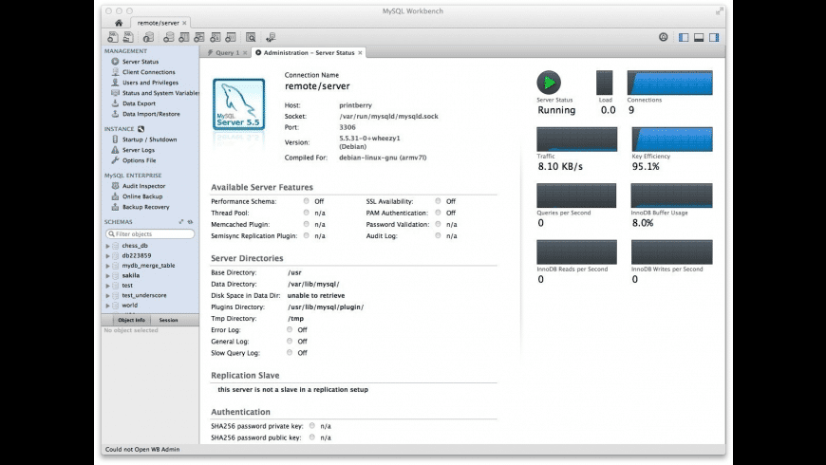Click the Connections graph
Viewport: 826px width, 465px height.
(x=669, y=83)
